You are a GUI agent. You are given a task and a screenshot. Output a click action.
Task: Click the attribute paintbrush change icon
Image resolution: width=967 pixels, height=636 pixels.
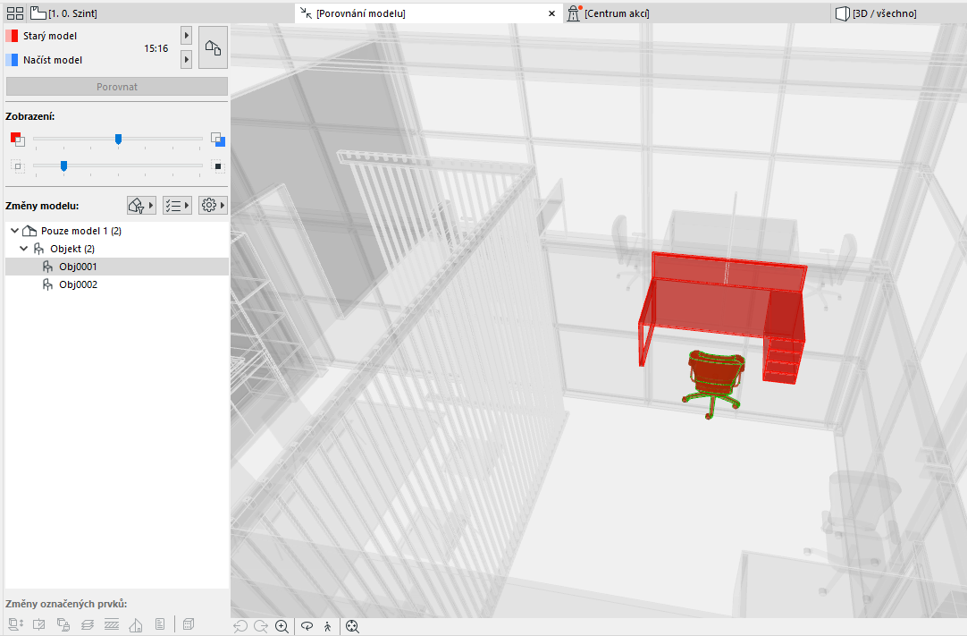pyautogui.click(x=63, y=624)
